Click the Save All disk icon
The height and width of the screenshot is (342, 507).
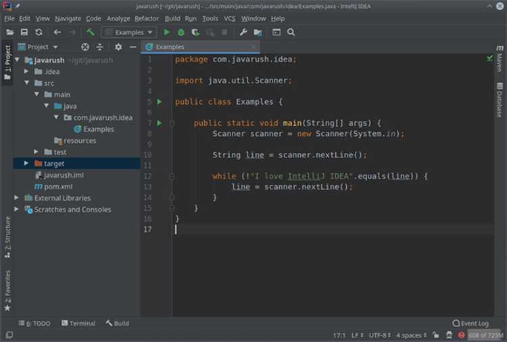coord(24,32)
